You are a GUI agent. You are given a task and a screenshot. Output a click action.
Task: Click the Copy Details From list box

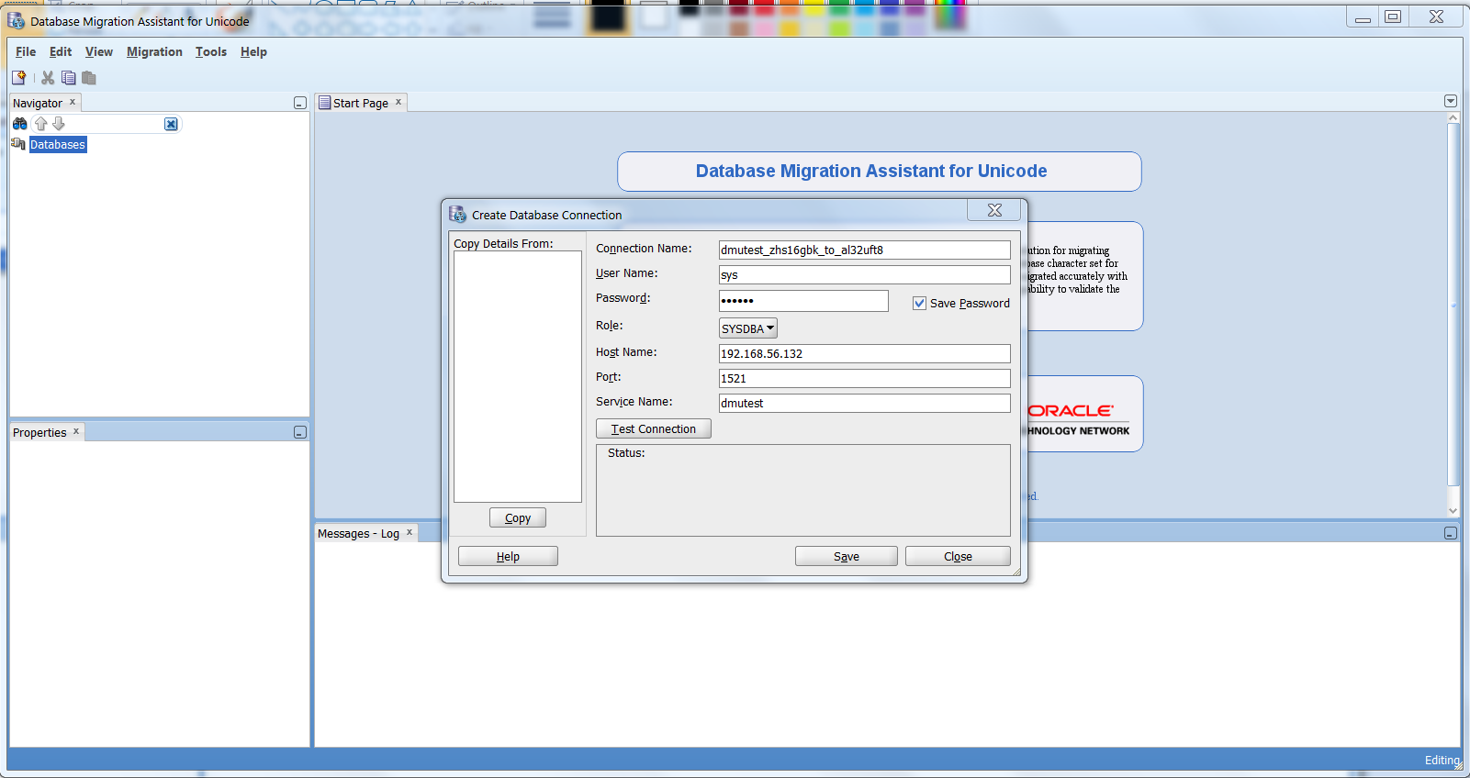(x=518, y=376)
